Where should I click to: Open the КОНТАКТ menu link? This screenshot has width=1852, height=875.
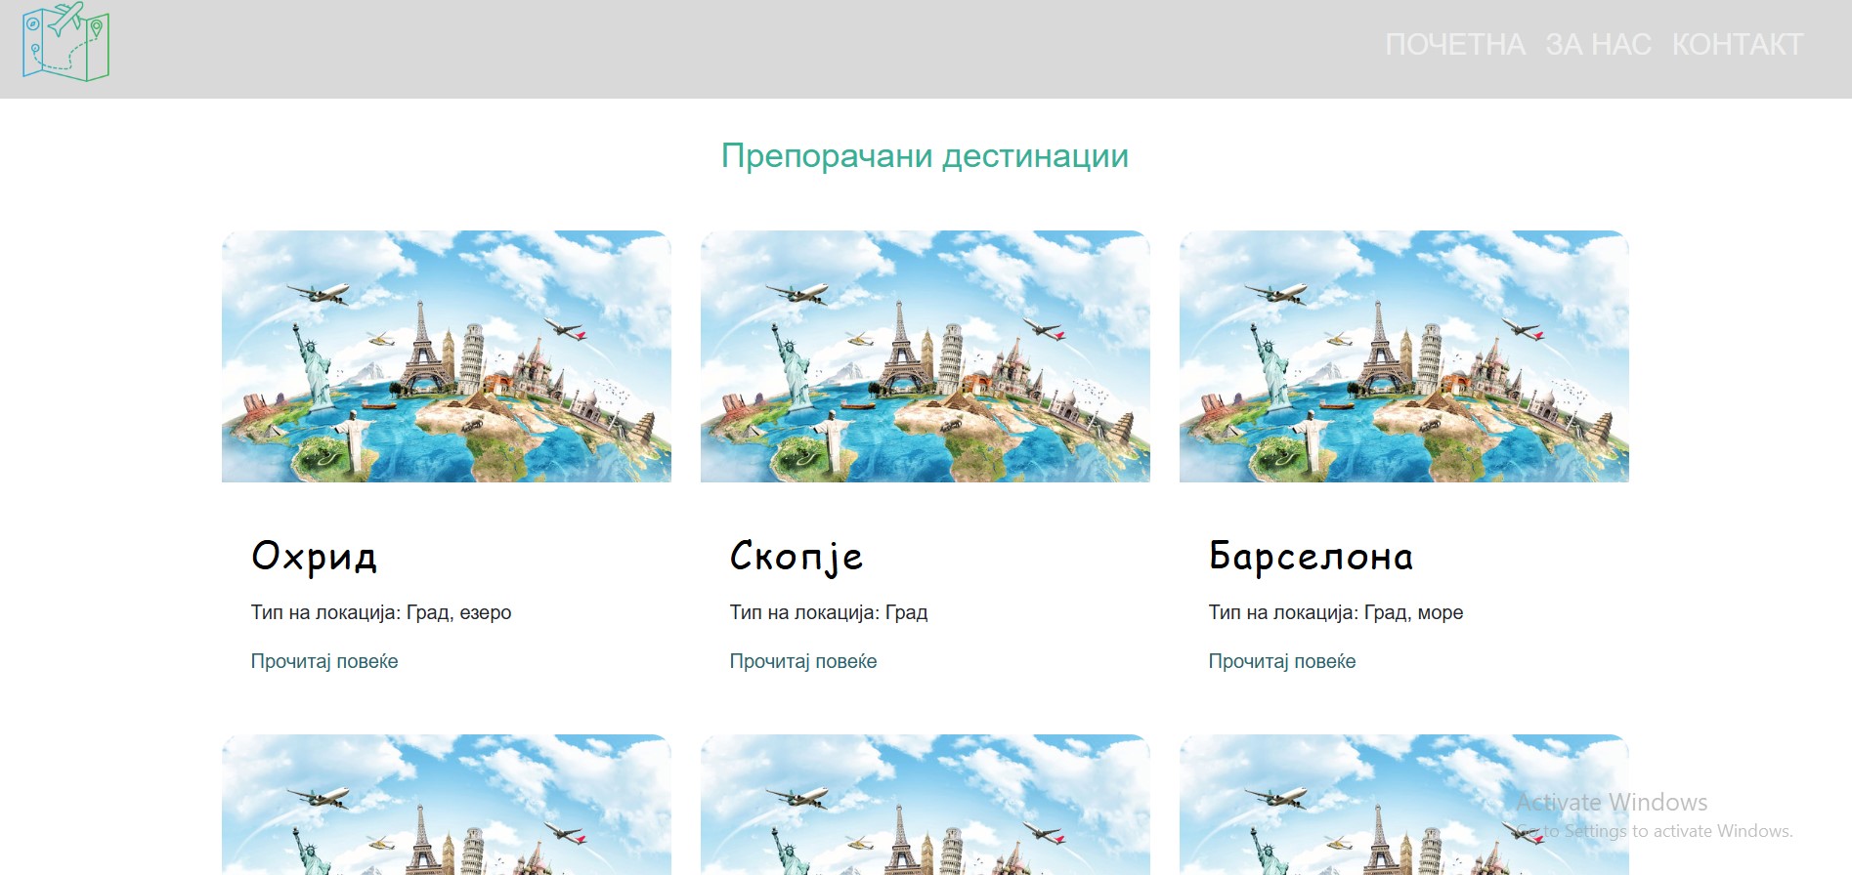click(x=1737, y=45)
